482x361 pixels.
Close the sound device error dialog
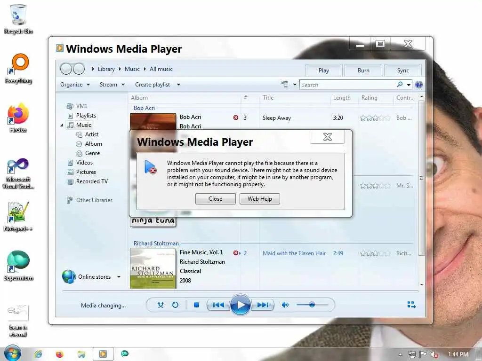click(215, 199)
